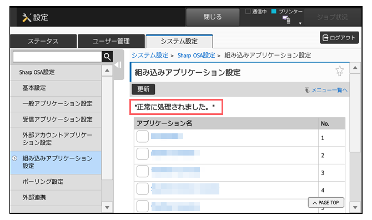This screenshot has width=372, height=220.
Task: Open the application No. 3 name link
Action: tap(175, 172)
